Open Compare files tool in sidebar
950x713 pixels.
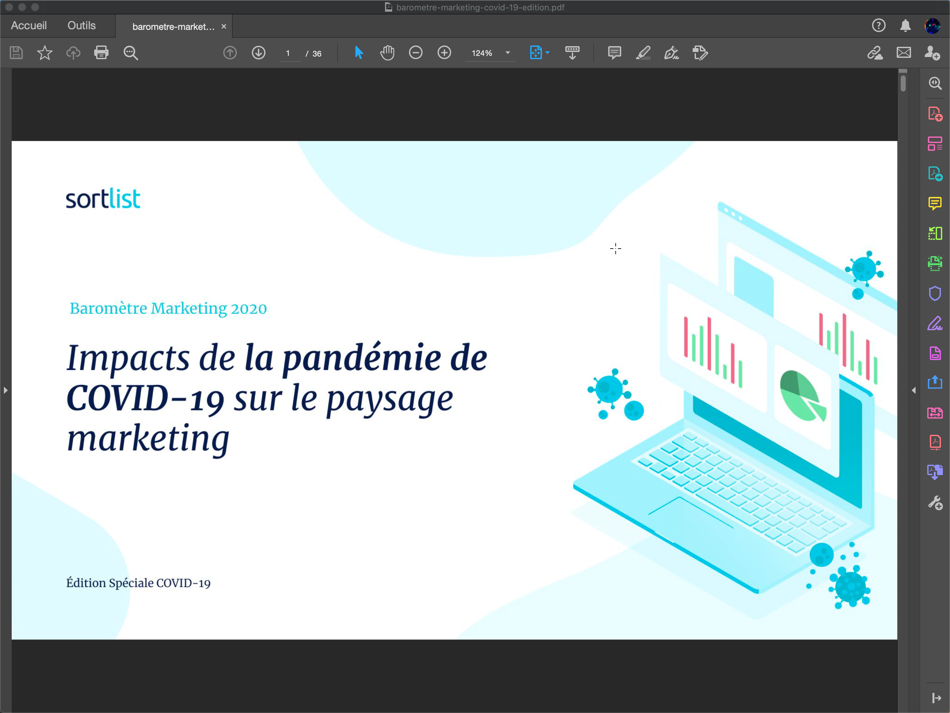click(935, 233)
